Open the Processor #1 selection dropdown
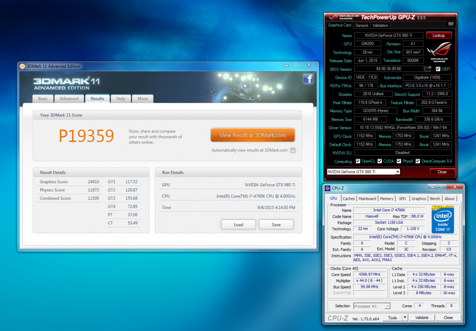The image size is (476, 331). click(x=387, y=306)
